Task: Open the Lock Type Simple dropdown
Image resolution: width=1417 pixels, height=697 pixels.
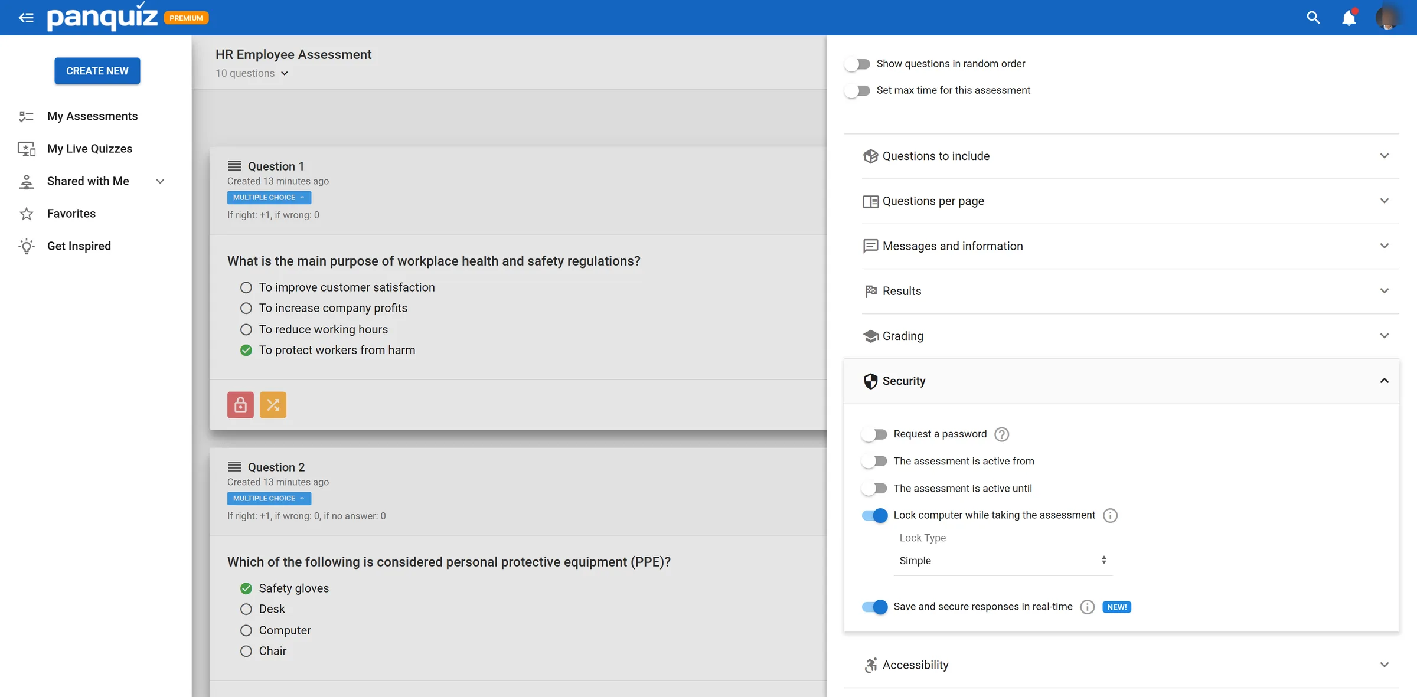Action: (x=1003, y=561)
